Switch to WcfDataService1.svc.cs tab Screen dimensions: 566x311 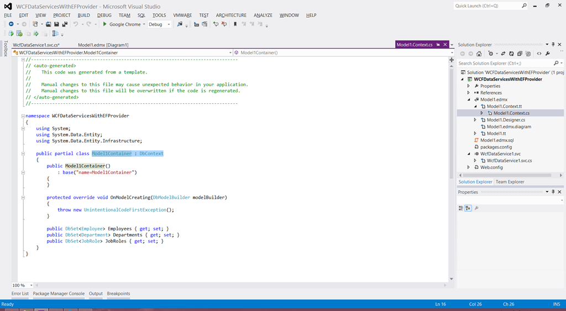(x=36, y=45)
